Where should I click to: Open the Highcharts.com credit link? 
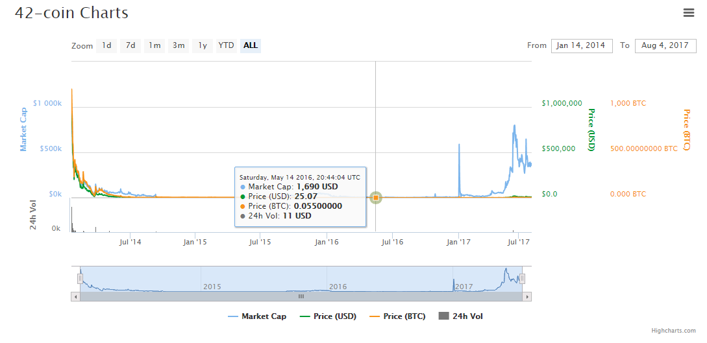[673, 331]
